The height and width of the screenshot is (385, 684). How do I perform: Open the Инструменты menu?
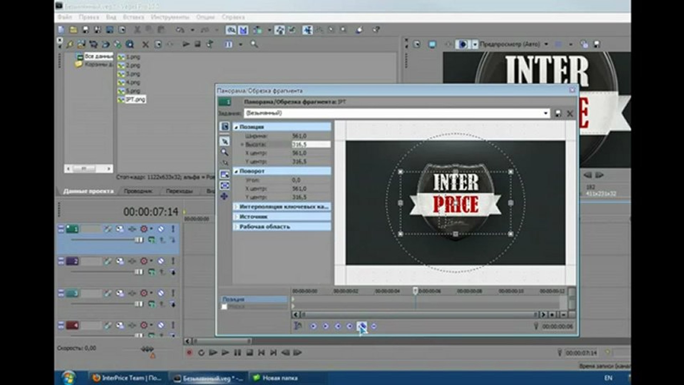click(x=170, y=17)
